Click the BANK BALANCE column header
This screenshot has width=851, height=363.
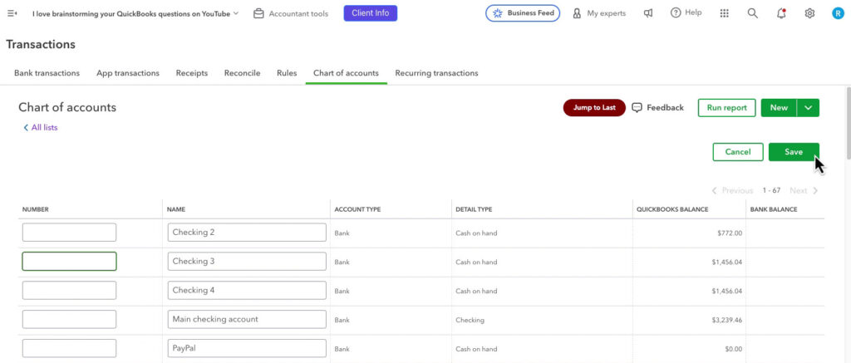pos(774,209)
